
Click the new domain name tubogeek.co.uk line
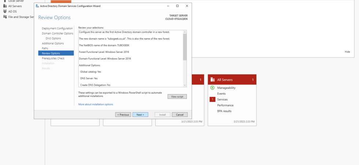(124, 39)
